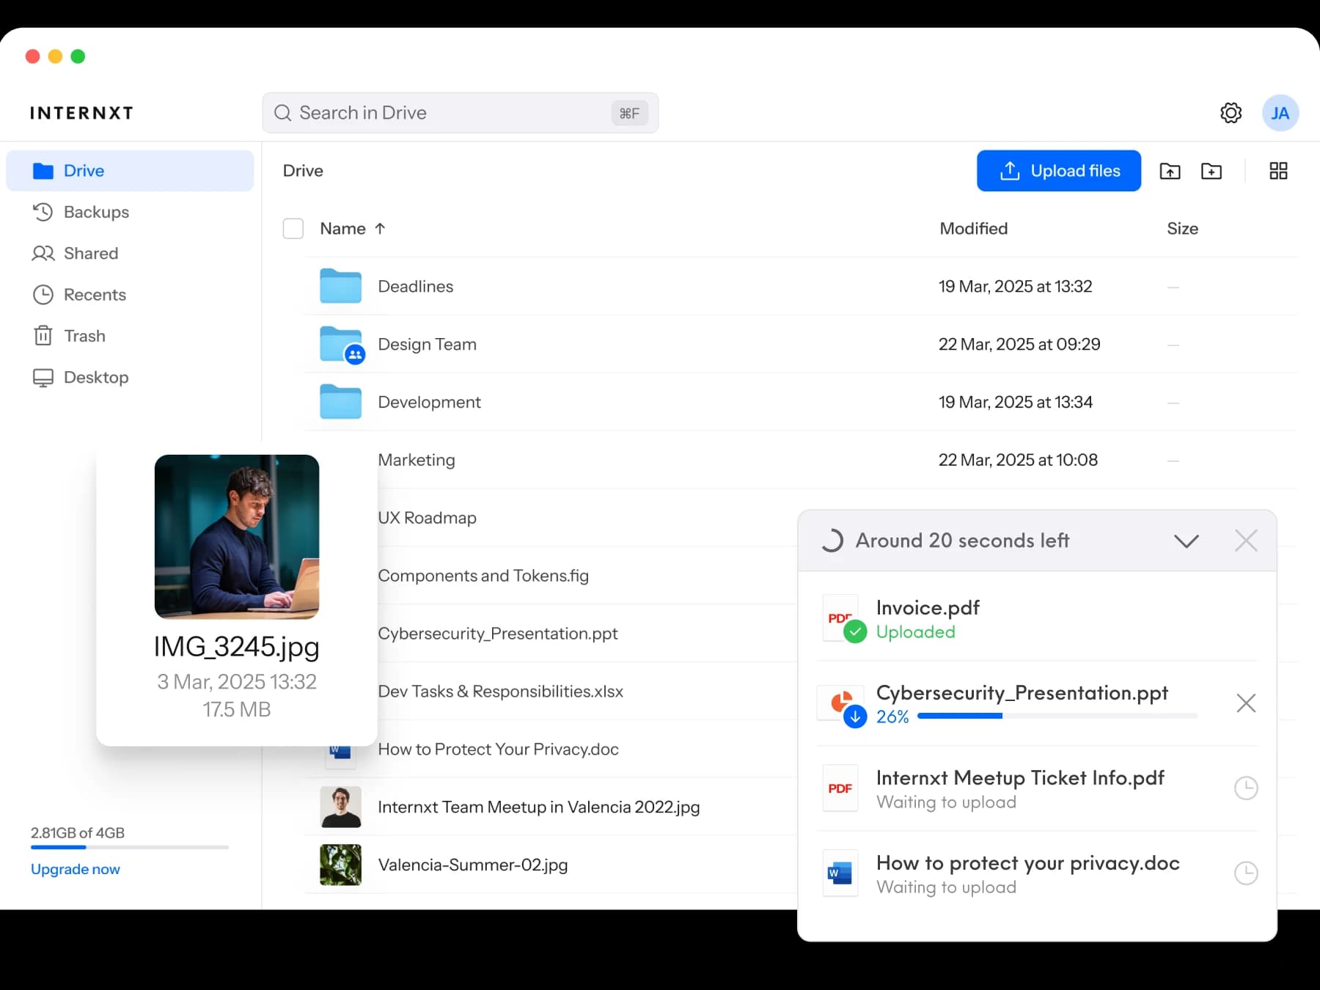
Task: Collapse the upload progress panel
Action: point(1186,541)
